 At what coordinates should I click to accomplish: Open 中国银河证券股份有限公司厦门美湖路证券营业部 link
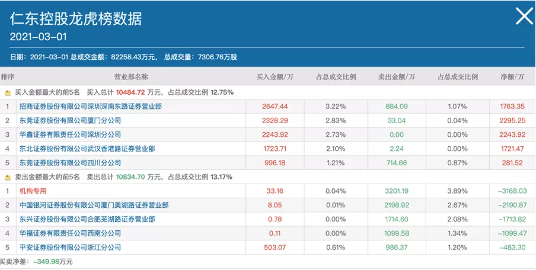point(94,205)
